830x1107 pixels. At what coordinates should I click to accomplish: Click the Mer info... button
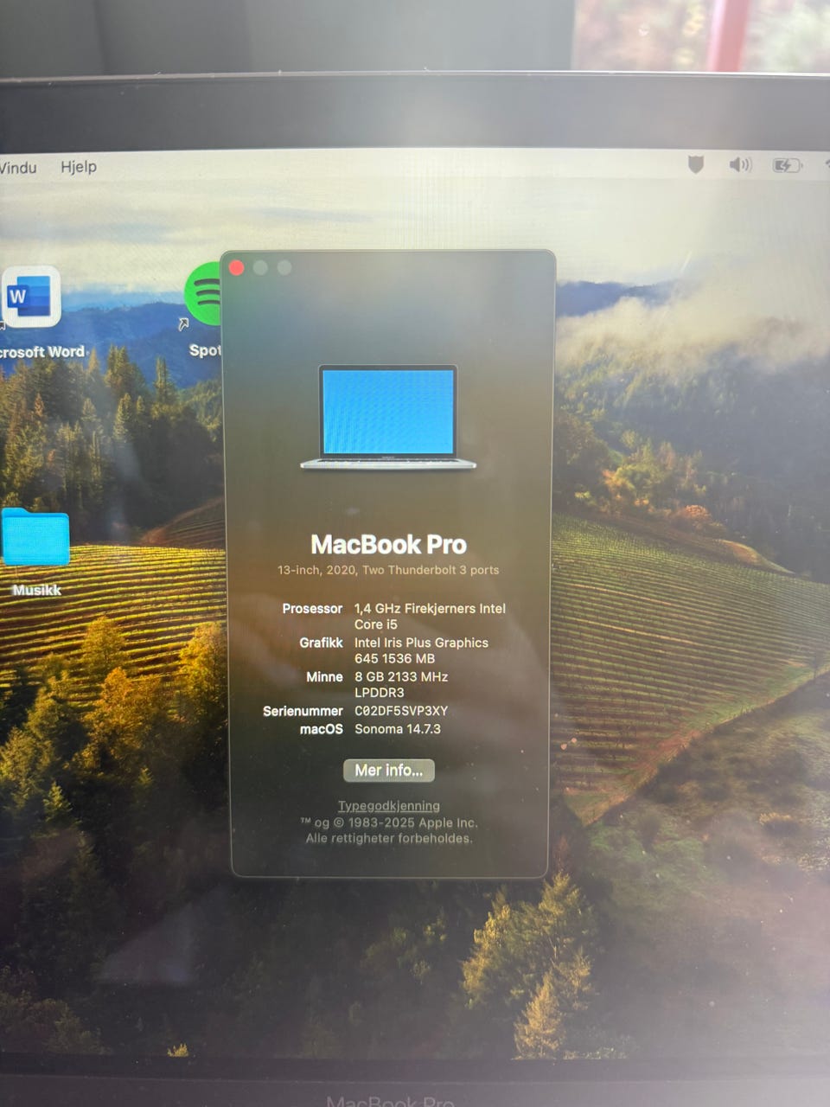[389, 771]
